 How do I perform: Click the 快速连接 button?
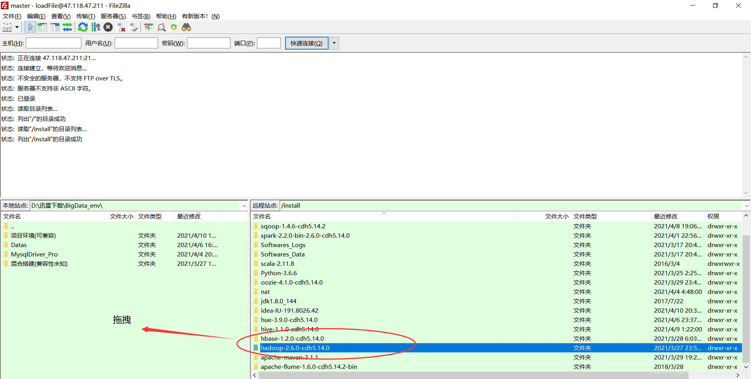tap(307, 43)
